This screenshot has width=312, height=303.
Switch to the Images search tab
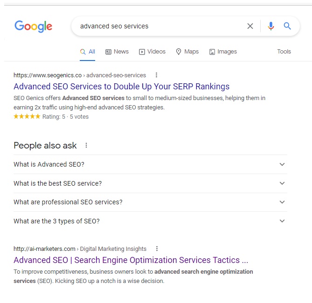coord(223,52)
